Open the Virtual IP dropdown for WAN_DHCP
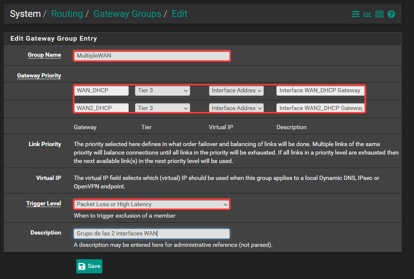The height and width of the screenshot is (279, 414). click(236, 90)
